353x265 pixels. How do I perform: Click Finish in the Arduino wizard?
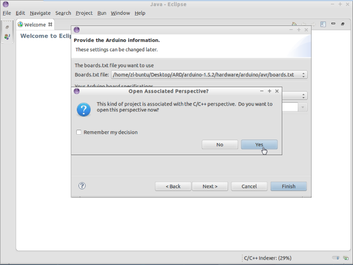288,186
